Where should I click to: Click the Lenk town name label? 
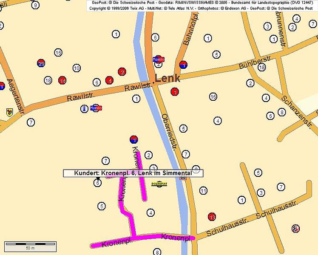coord(168,78)
